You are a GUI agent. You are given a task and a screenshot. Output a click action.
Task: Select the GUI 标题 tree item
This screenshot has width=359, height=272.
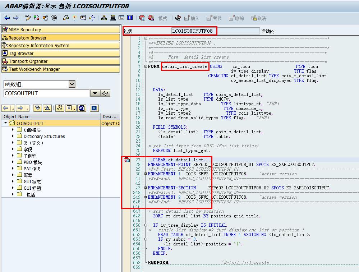coord(32,188)
